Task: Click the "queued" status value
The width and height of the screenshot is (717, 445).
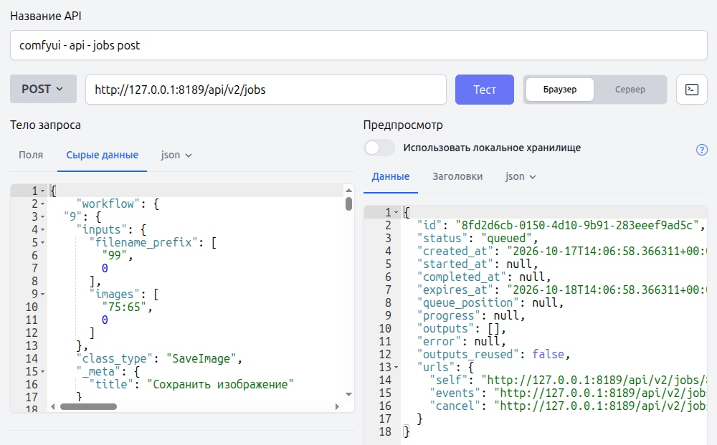Action: pyautogui.click(x=507, y=239)
